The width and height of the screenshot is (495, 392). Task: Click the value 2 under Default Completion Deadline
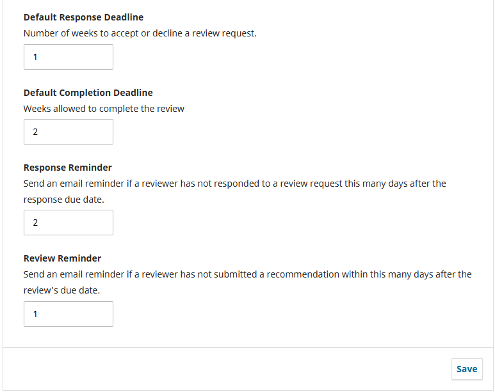tap(36, 132)
